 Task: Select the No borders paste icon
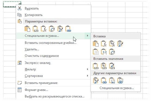pos(95,52)
